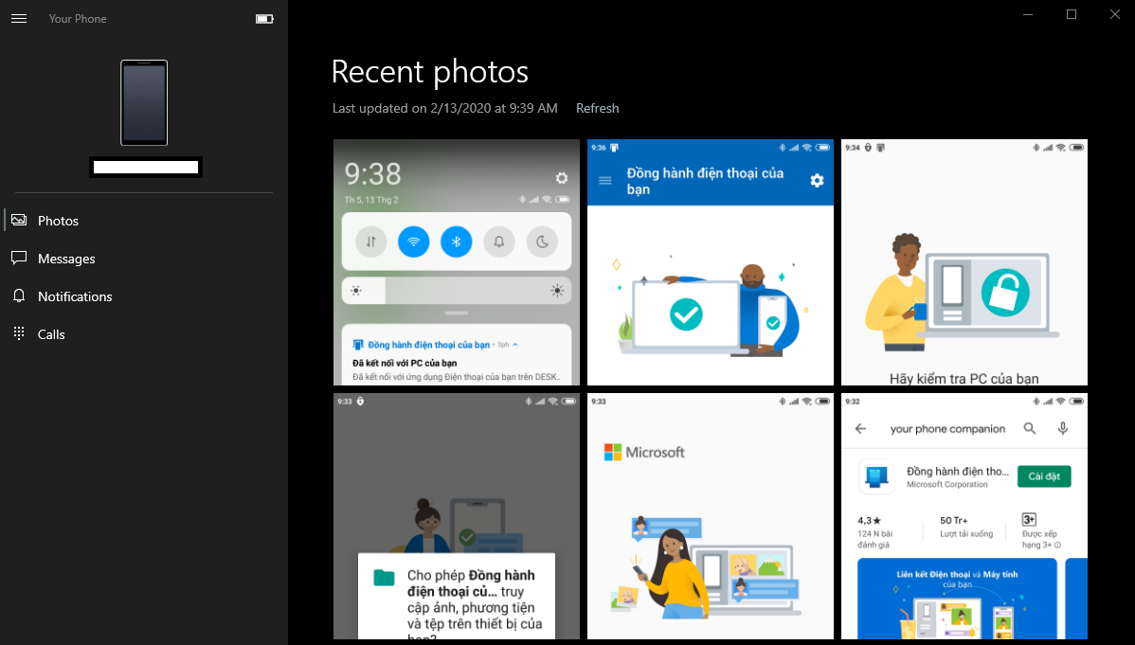Open the 'Hãy kiểm tra PC của bạn' screenshot
1135x645 pixels.
[964, 262]
